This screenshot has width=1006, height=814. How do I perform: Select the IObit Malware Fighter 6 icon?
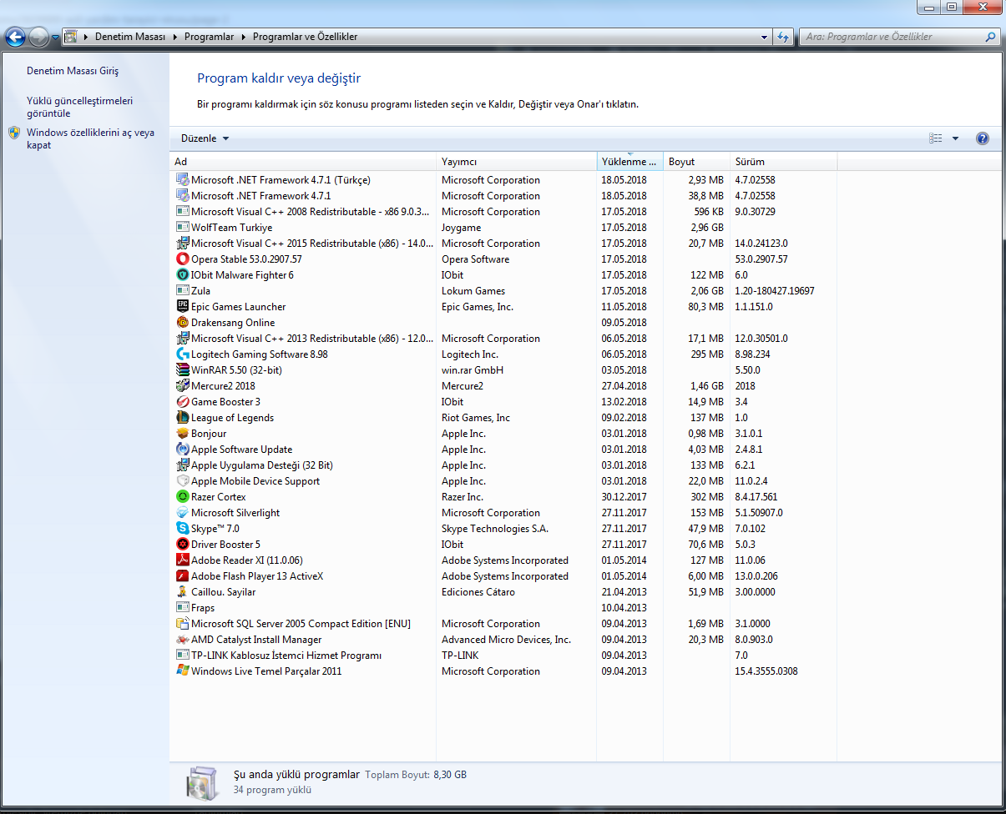click(183, 275)
